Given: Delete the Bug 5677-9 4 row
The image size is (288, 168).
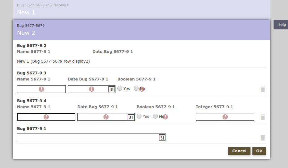Looking at the screenshot, I should pos(263,117).
